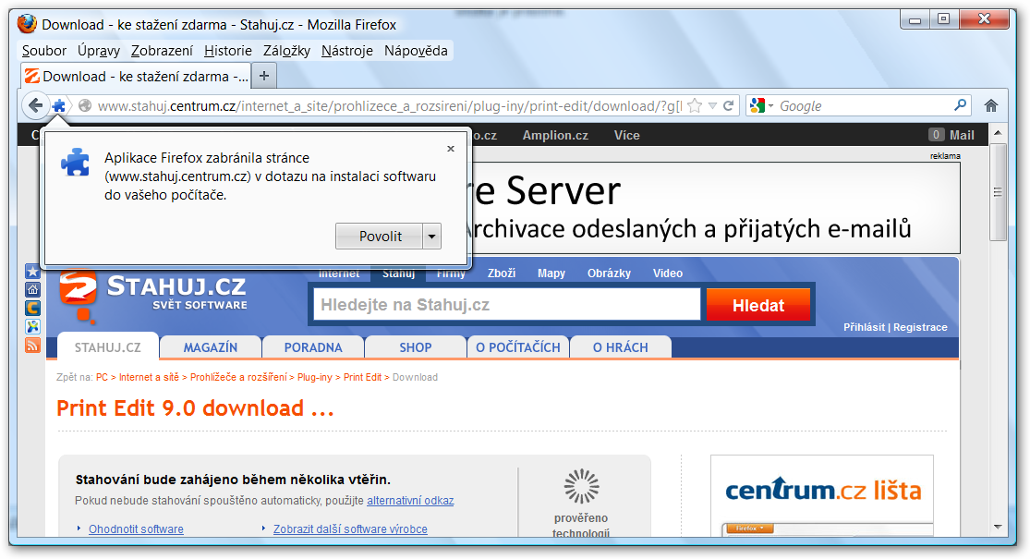Click the vertical scrollbar thumb

(x=998, y=192)
